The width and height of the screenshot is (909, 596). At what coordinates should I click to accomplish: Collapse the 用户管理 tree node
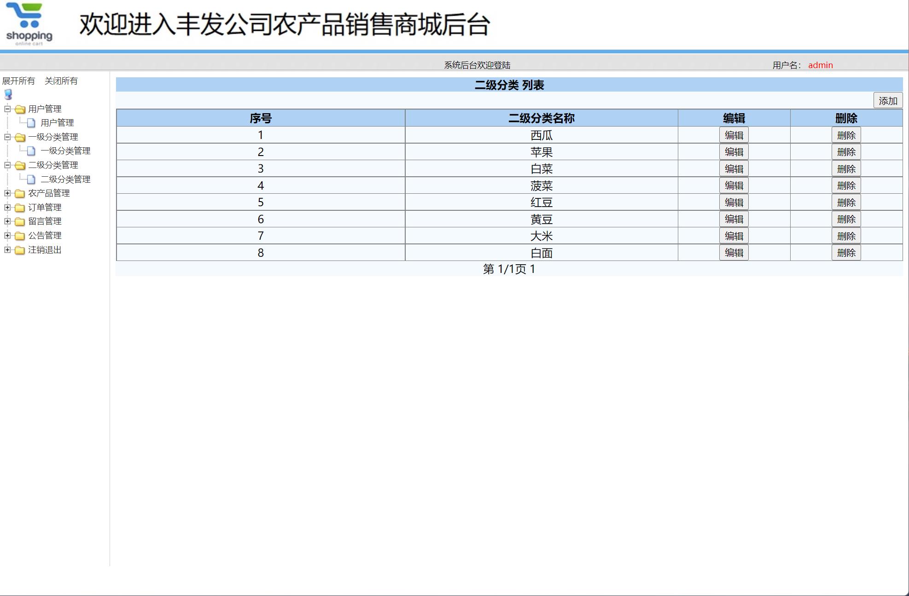(6, 109)
